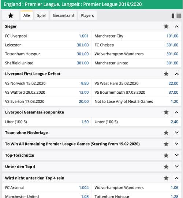Switch to single-column layout view
The image size is (183, 198).
(173, 16)
